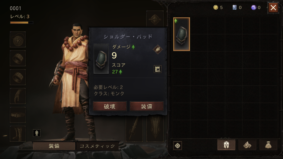Select the gloves equipment slot
Screen dimensions: 283x159
coord(18,96)
